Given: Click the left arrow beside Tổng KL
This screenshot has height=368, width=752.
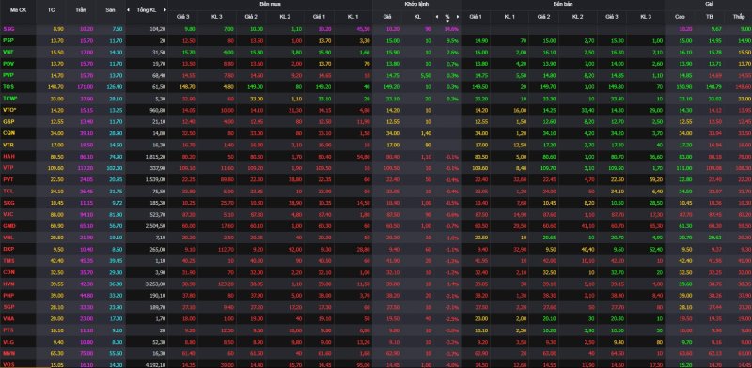Looking at the screenshot, I should 128,10.
